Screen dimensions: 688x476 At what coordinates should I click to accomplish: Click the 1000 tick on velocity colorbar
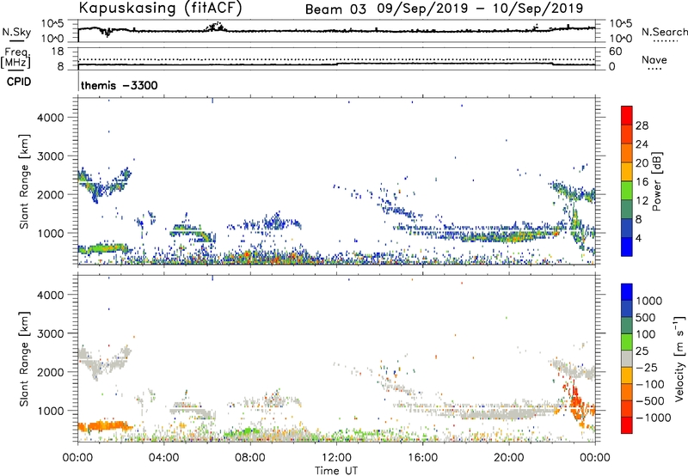649,301
